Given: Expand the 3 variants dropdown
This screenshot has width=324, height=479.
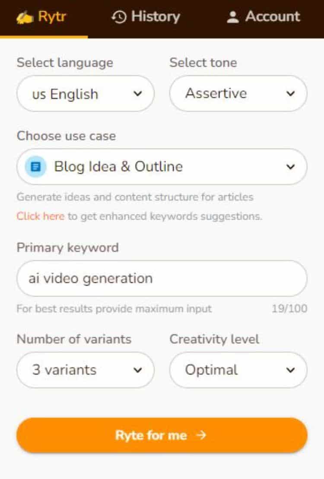Looking at the screenshot, I should 86,370.
